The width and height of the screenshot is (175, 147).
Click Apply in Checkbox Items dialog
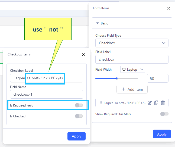(x=76, y=136)
